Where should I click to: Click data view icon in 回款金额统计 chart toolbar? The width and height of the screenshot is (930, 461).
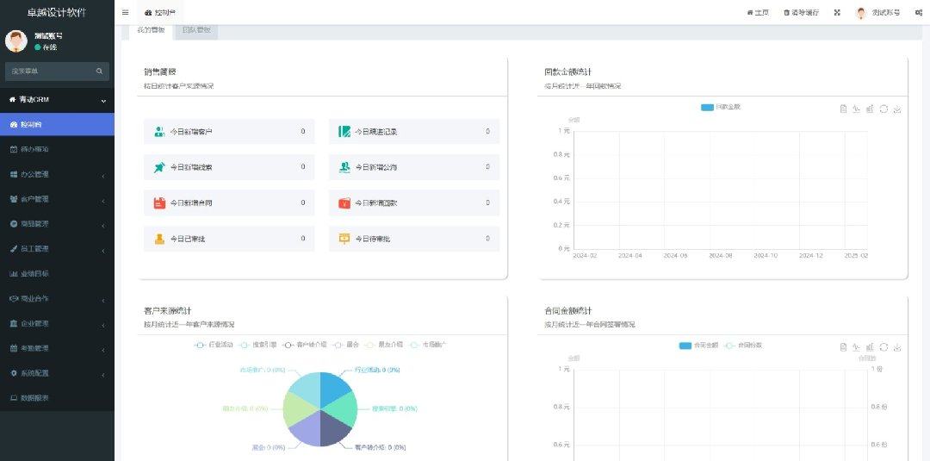pyautogui.click(x=843, y=109)
